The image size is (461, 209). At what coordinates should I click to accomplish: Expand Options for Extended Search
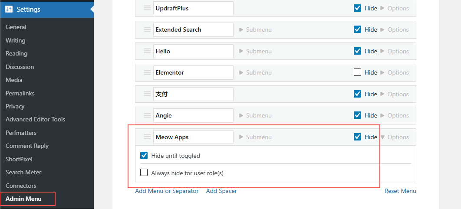click(395, 29)
